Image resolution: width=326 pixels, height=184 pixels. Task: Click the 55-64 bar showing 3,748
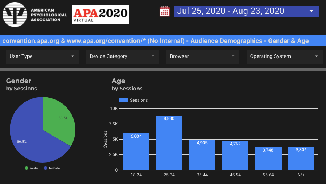tap(268, 158)
